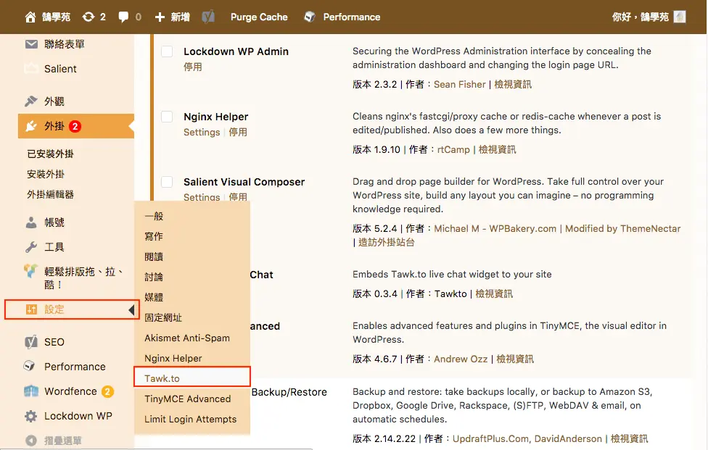Click the Yoast icon beside SEO in sidebar

30,342
